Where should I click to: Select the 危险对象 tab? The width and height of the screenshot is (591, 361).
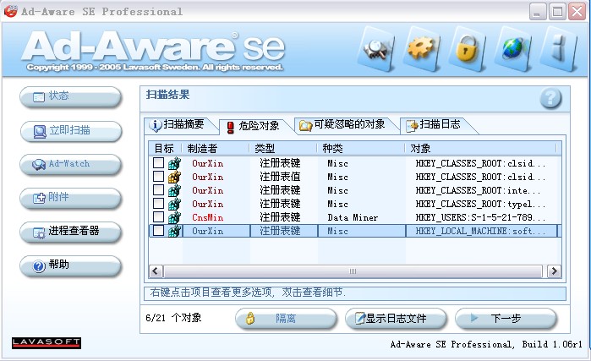(254, 126)
